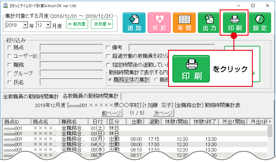Switch to 全教職員の勤務時間集計 tab
Screen dimensions: 276x162
tap(31, 97)
